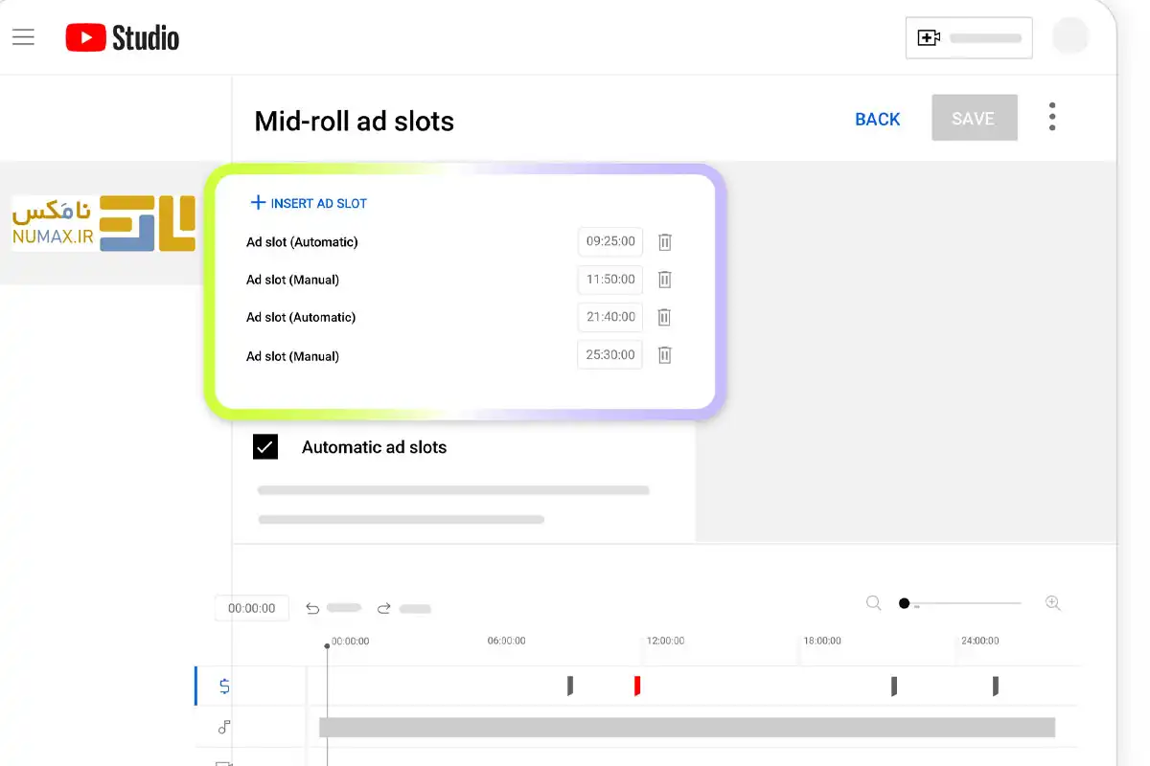Image resolution: width=1150 pixels, height=766 pixels.
Task: Select the dollar sign ad track icon
Action: [224, 686]
